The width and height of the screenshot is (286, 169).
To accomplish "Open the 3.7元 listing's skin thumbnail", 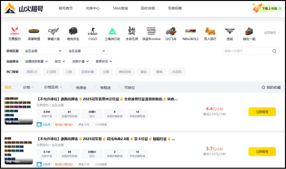I will [19, 151].
